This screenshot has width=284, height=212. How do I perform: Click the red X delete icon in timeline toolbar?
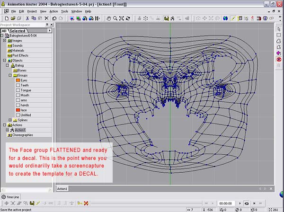pyautogui.click(x=86, y=203)
